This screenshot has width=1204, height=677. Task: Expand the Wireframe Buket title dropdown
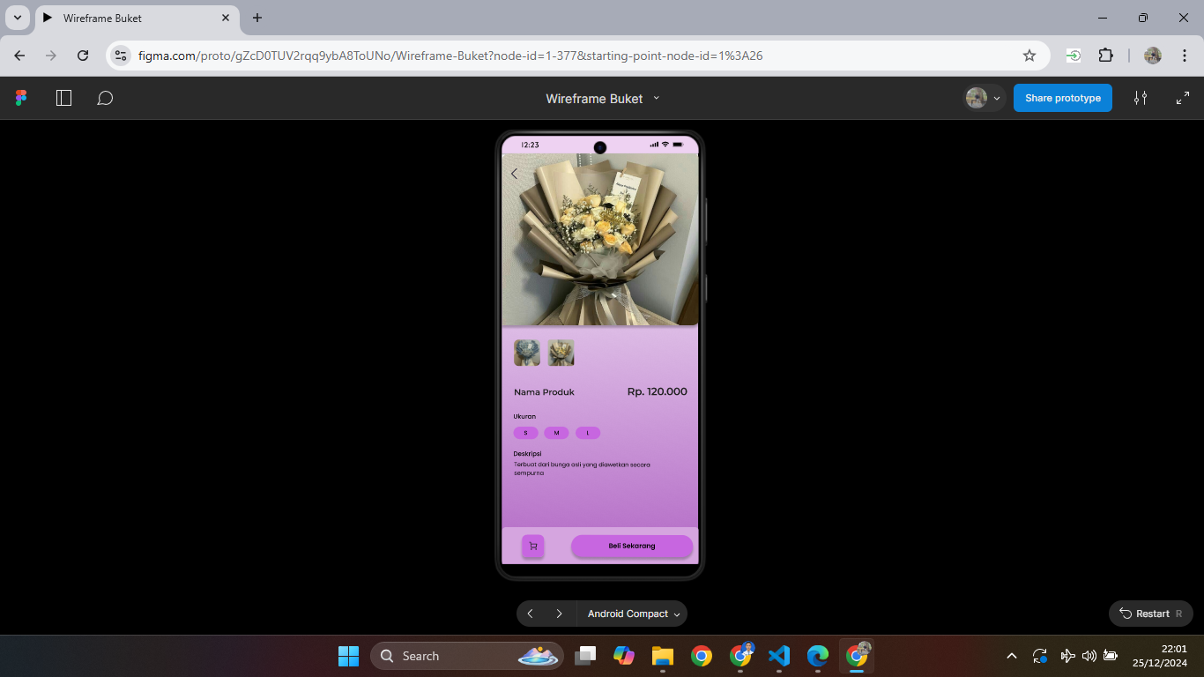656,98
